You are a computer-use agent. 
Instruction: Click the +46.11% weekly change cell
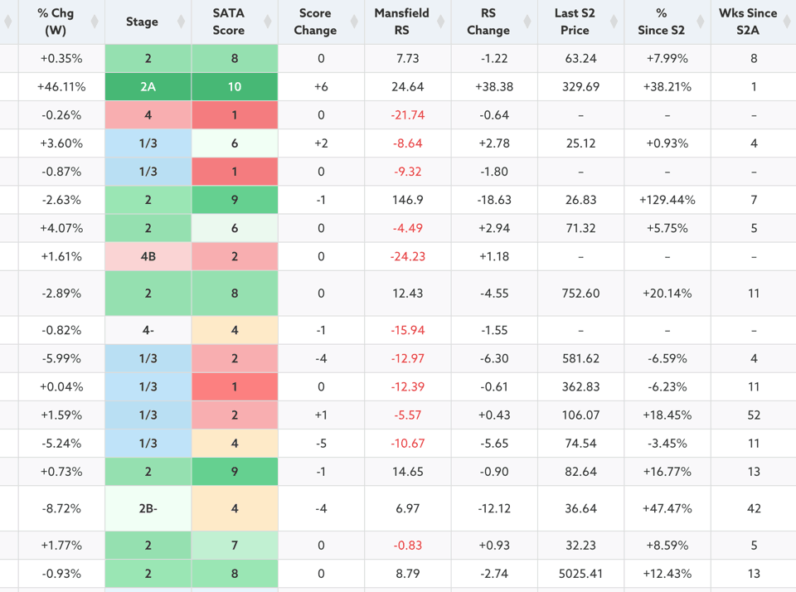tap(61, 87)
